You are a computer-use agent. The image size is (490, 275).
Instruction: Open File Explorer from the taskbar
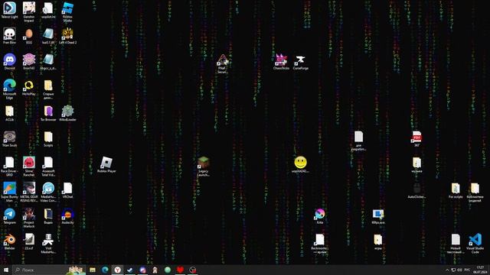click(x=93, y=270)
